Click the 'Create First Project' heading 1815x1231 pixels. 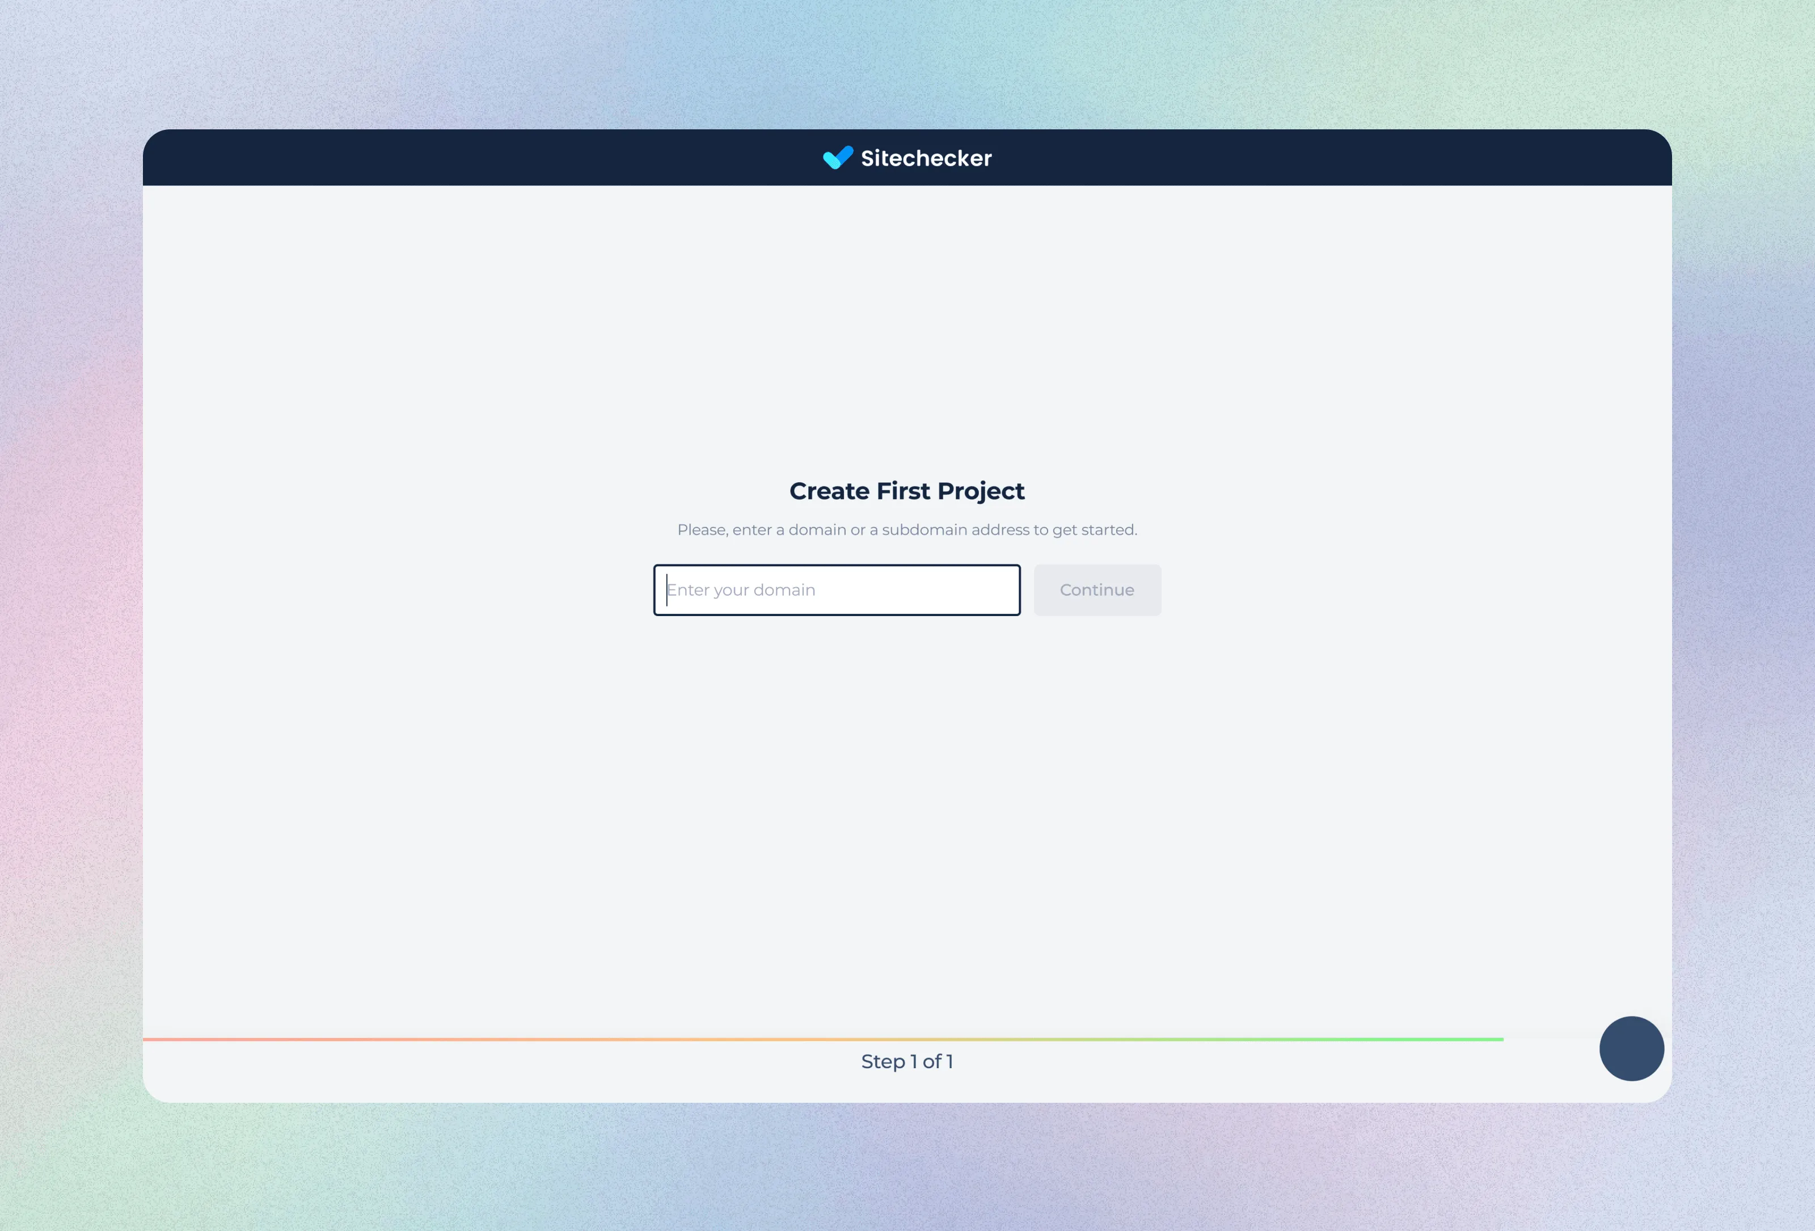point(907,491)
